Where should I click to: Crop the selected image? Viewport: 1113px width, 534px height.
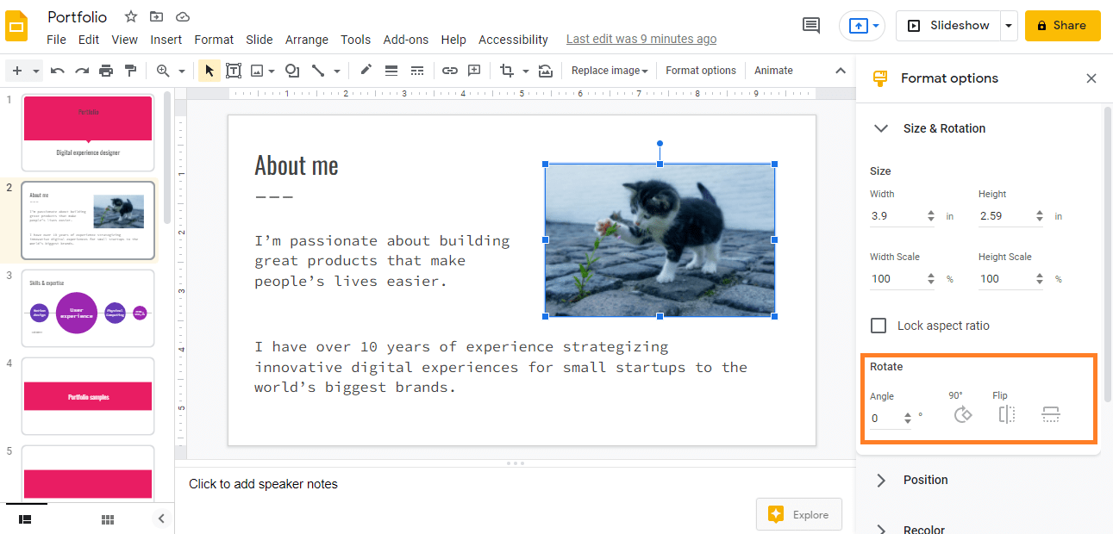(508, 70)
